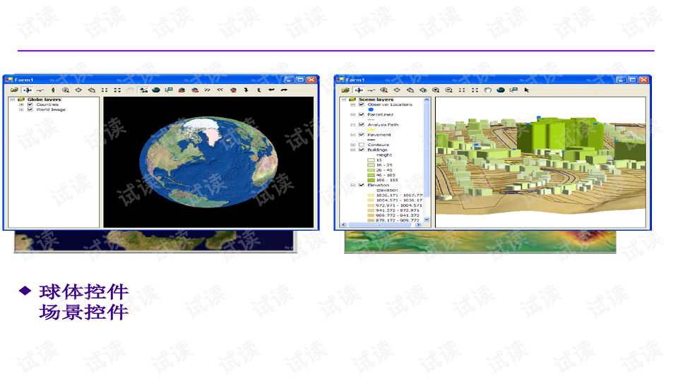Toggle the Observer Locations layer checkbox
The image size is (678, 381).
(x=362, y=104)
